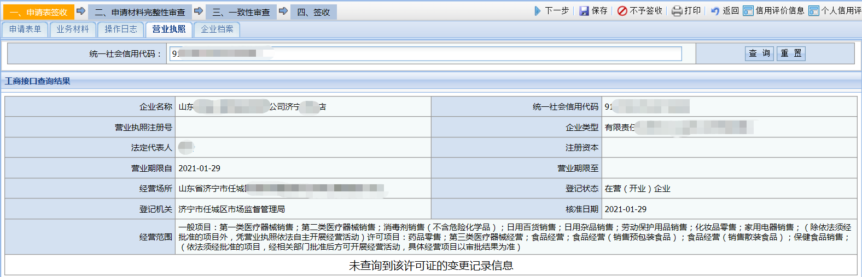Click the arrow icon after 一、申请表签收
This screenshot has width=862, height=277.
81,11
